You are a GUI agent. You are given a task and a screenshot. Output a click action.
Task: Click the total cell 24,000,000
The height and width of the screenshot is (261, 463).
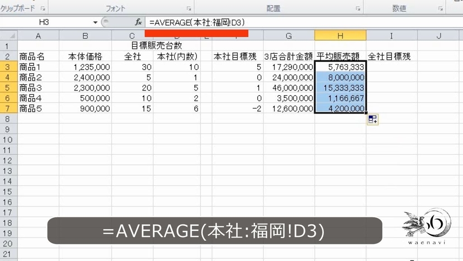pyautogui.click(x=289, y=77)
